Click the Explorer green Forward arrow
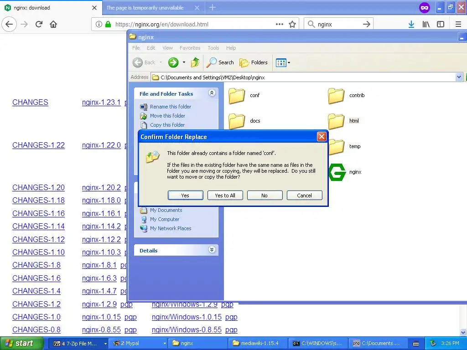Viewport: 467px width, 350px height. click(x=173, y=62)
